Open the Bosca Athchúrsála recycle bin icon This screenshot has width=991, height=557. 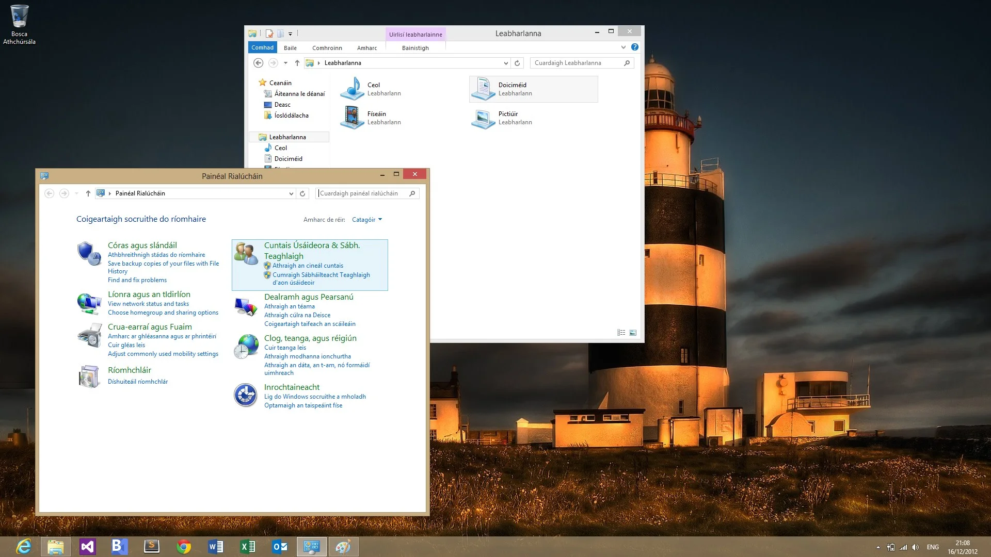point(19,24)
